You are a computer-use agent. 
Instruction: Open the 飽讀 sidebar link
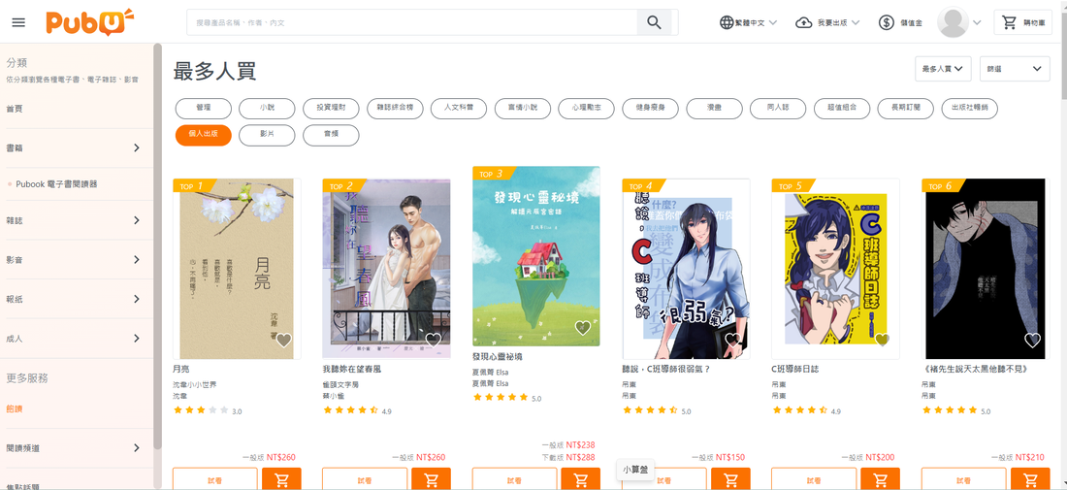[x=14, y=409]
